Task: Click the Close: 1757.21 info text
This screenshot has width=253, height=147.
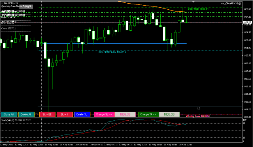Action: click(9, 28)
